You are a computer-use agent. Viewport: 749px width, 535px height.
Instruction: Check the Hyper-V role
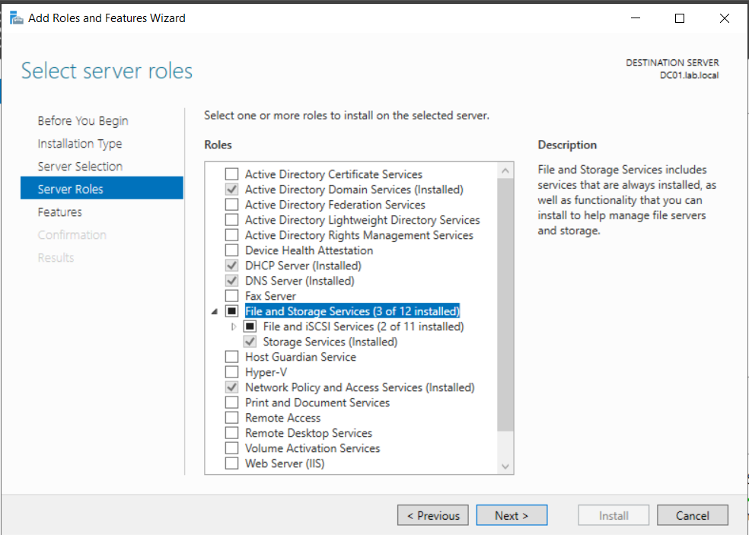point(231,371)
